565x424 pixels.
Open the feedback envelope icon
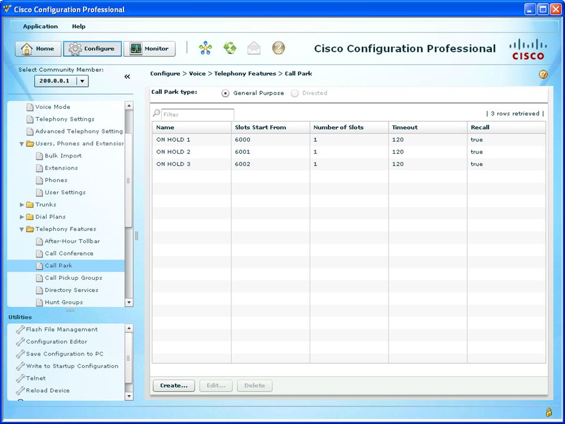click(x=254, y=48)
